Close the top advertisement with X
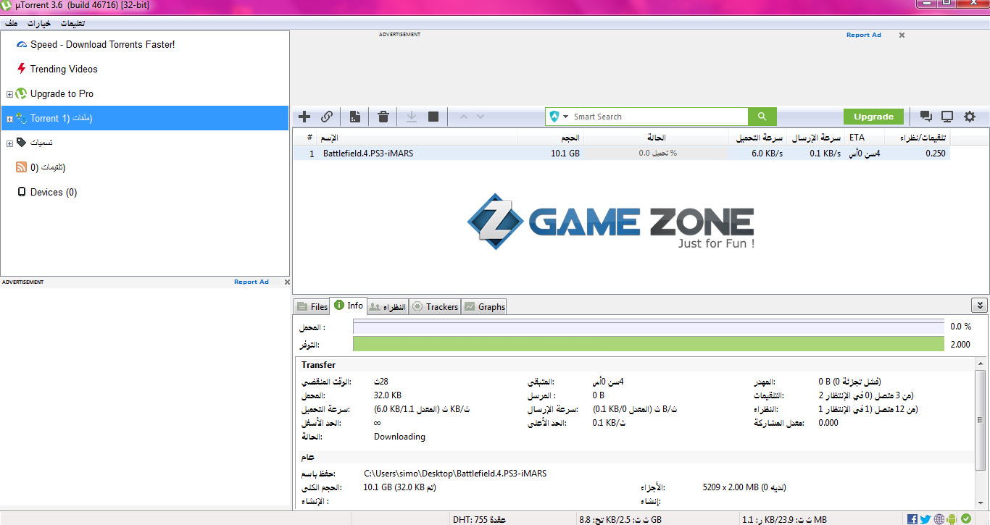The image size is (990, 525). click(x=902, y=35)
